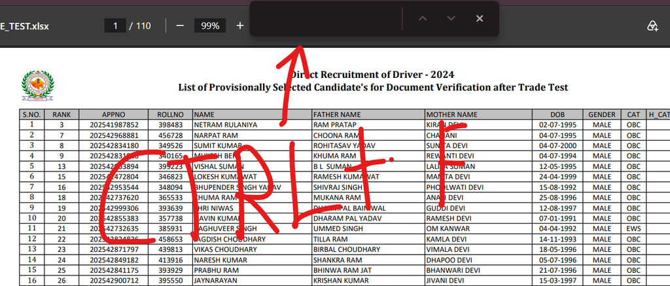Click the Direct Recruitment of Driver heading
The height and width of the screenshot is (286, 670).
point(373,75)
